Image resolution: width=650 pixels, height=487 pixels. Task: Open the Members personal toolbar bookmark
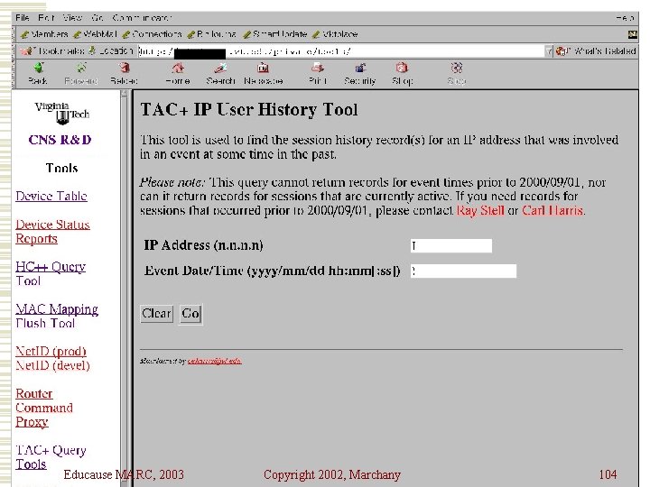(44, 34)
